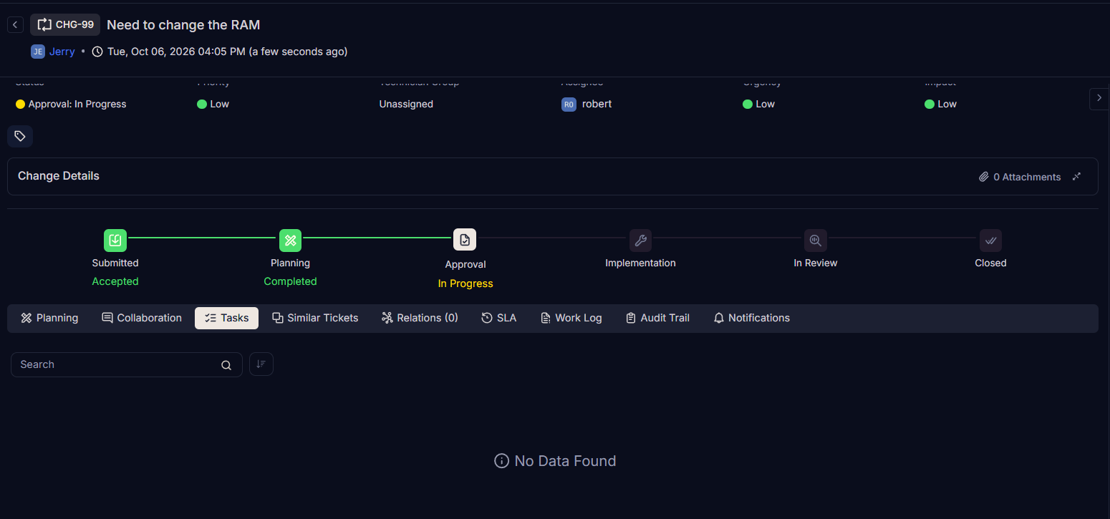
Task: Click the clock icon beside the date
Action: tap(97, 52)
